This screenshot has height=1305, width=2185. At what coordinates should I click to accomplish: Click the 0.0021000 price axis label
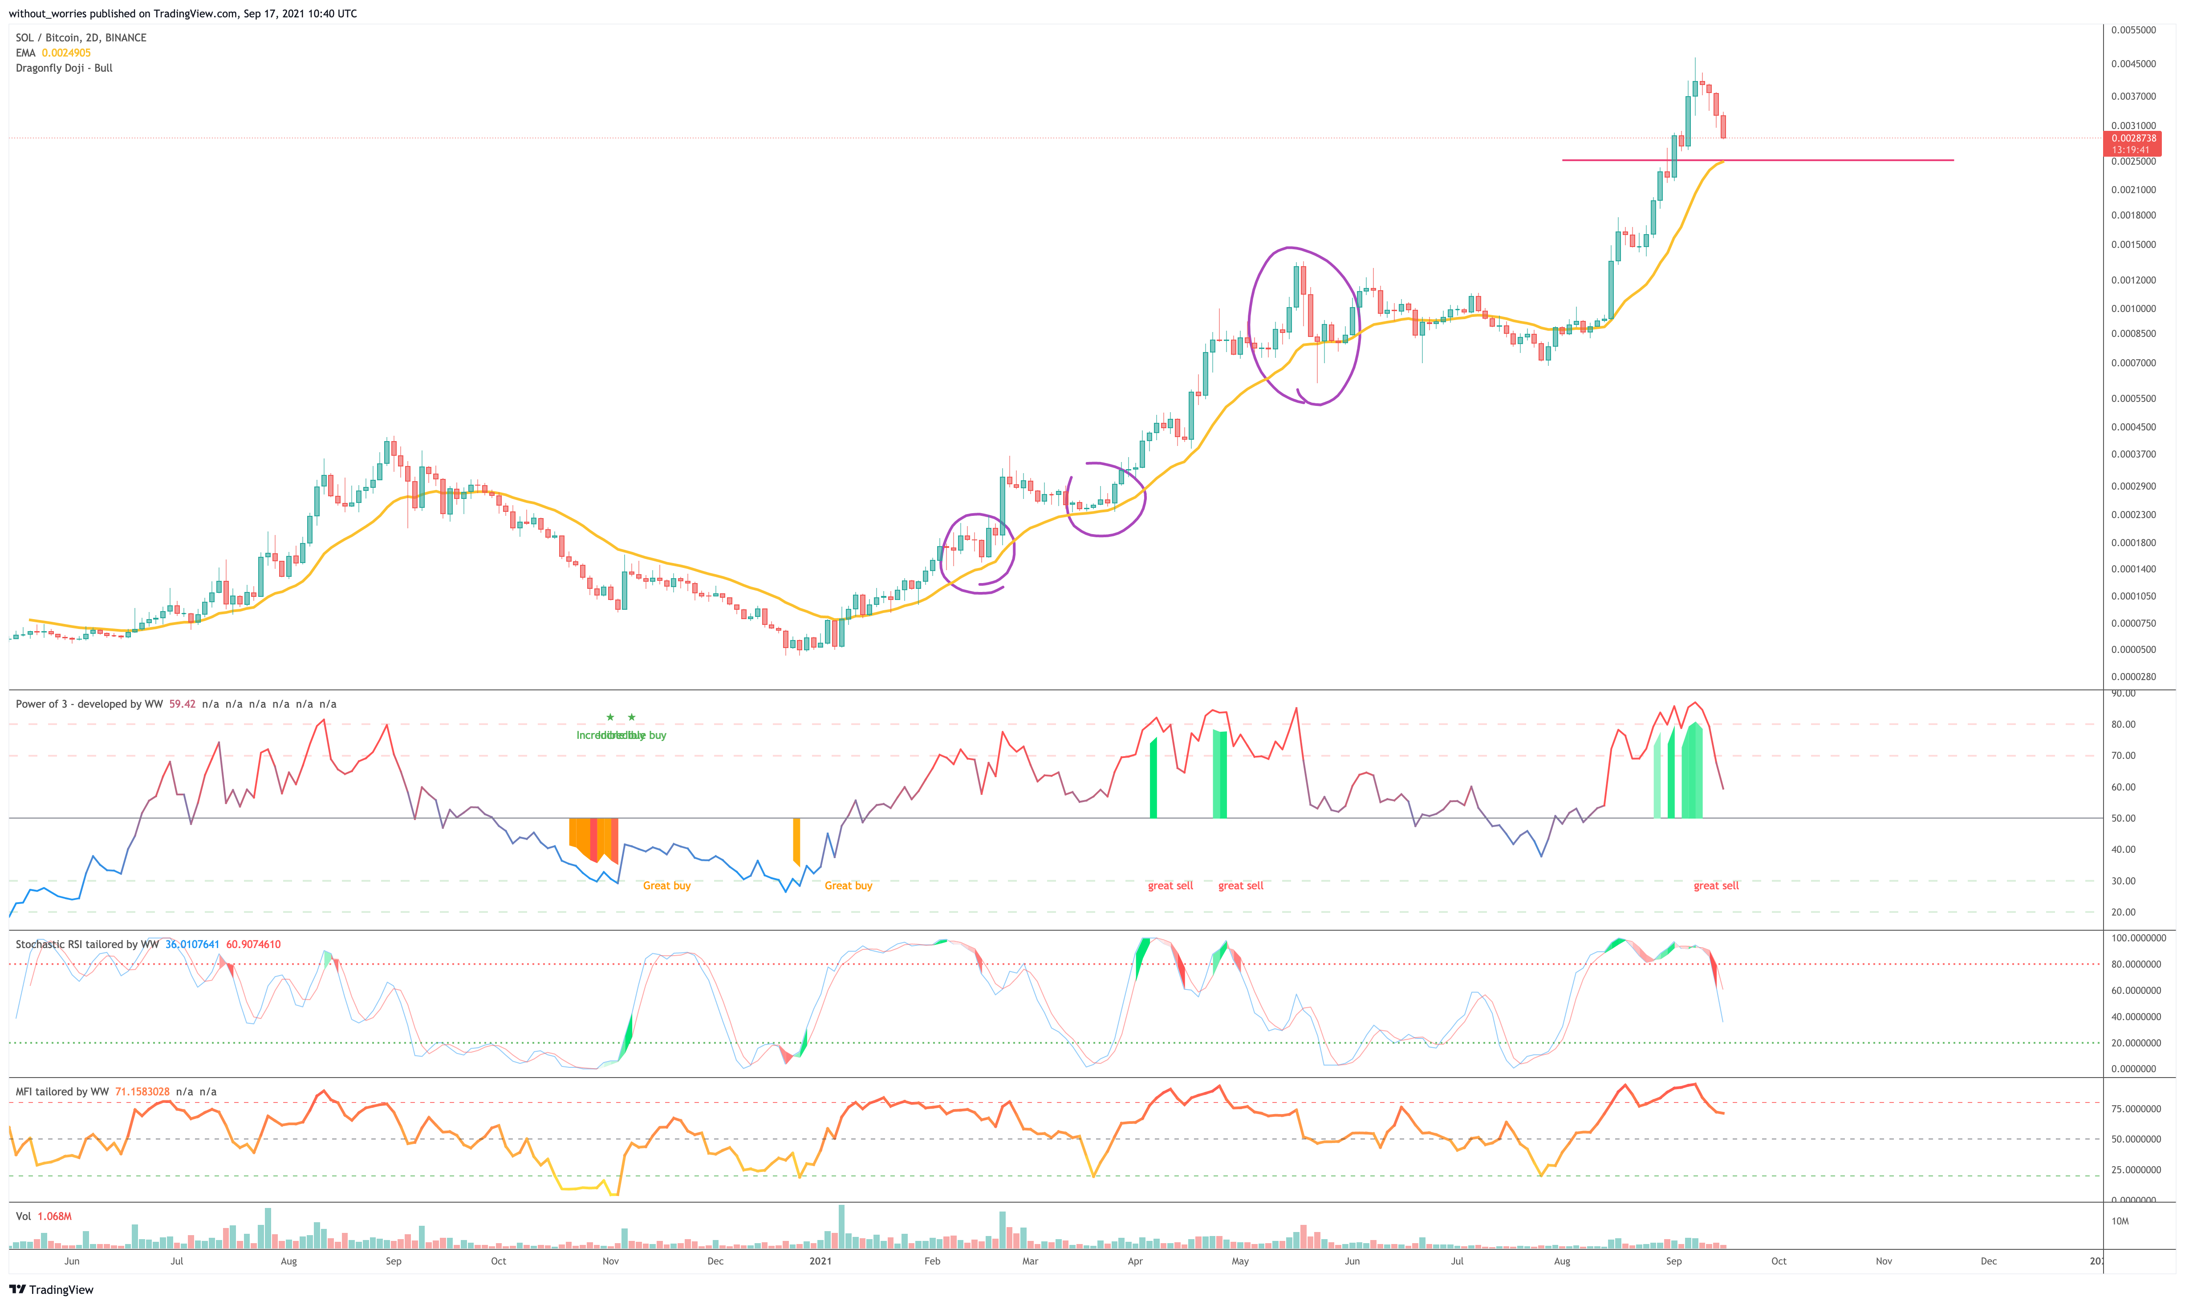pos(2133,190)
